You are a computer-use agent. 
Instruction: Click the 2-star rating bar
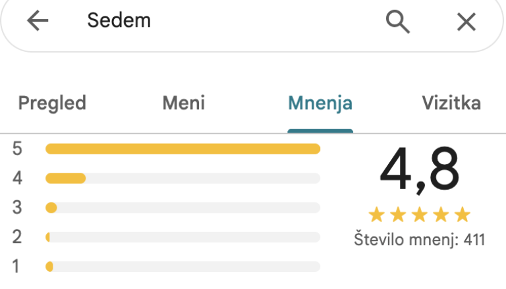pos(183,236)
